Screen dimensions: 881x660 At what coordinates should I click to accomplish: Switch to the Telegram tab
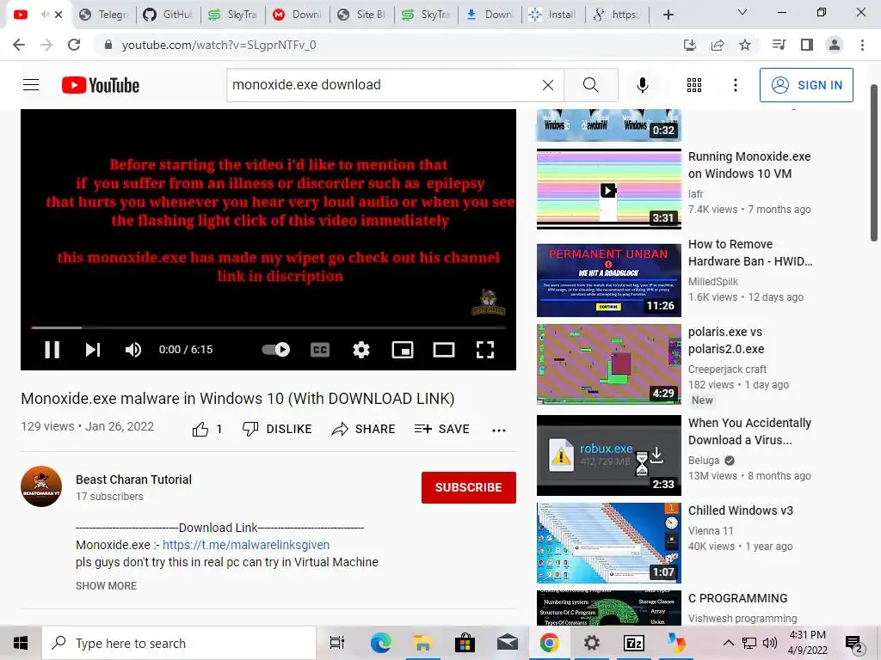(x=104, y=15)
